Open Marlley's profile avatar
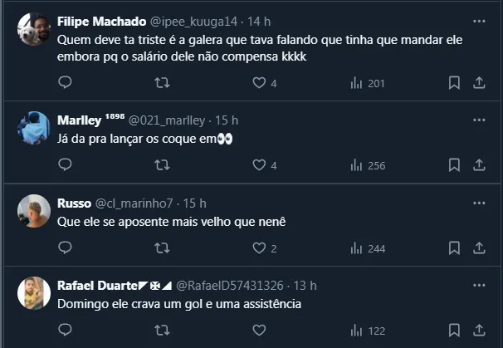503x348 pixels. pos(34,127)
